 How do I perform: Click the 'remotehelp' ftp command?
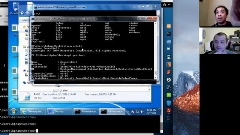click(x=112, y=34)
